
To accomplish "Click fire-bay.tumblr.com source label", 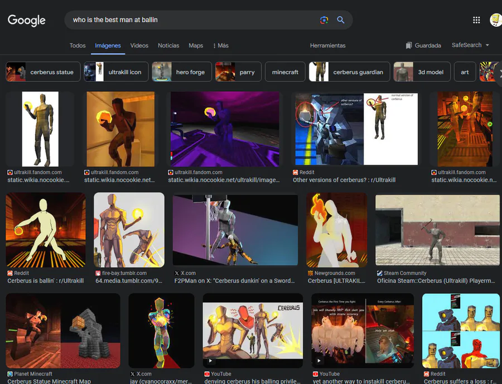I will coord(124,273).
